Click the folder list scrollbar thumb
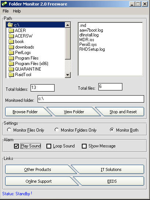The height and width of the screenshot is (200, 150). (67, 44)
